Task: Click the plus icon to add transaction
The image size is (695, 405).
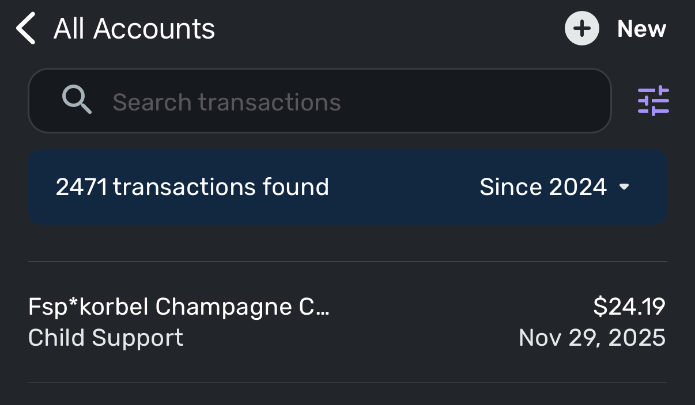Action: (x=581, y=29)
